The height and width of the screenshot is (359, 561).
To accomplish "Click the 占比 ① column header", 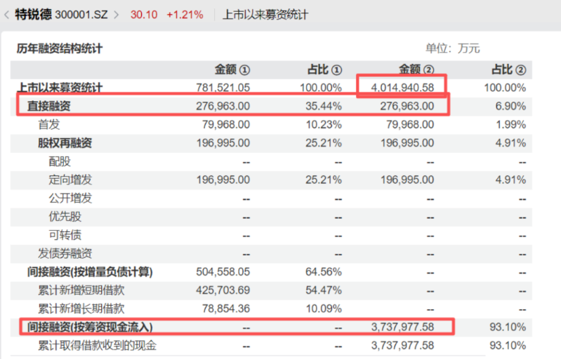I will tap(325, 69).
